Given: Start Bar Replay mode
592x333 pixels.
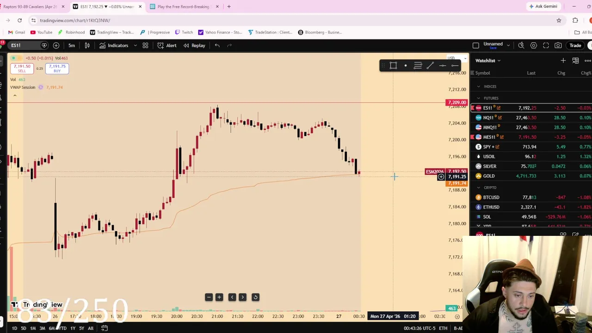Looking at the screenshot, I should click(194, 45).
